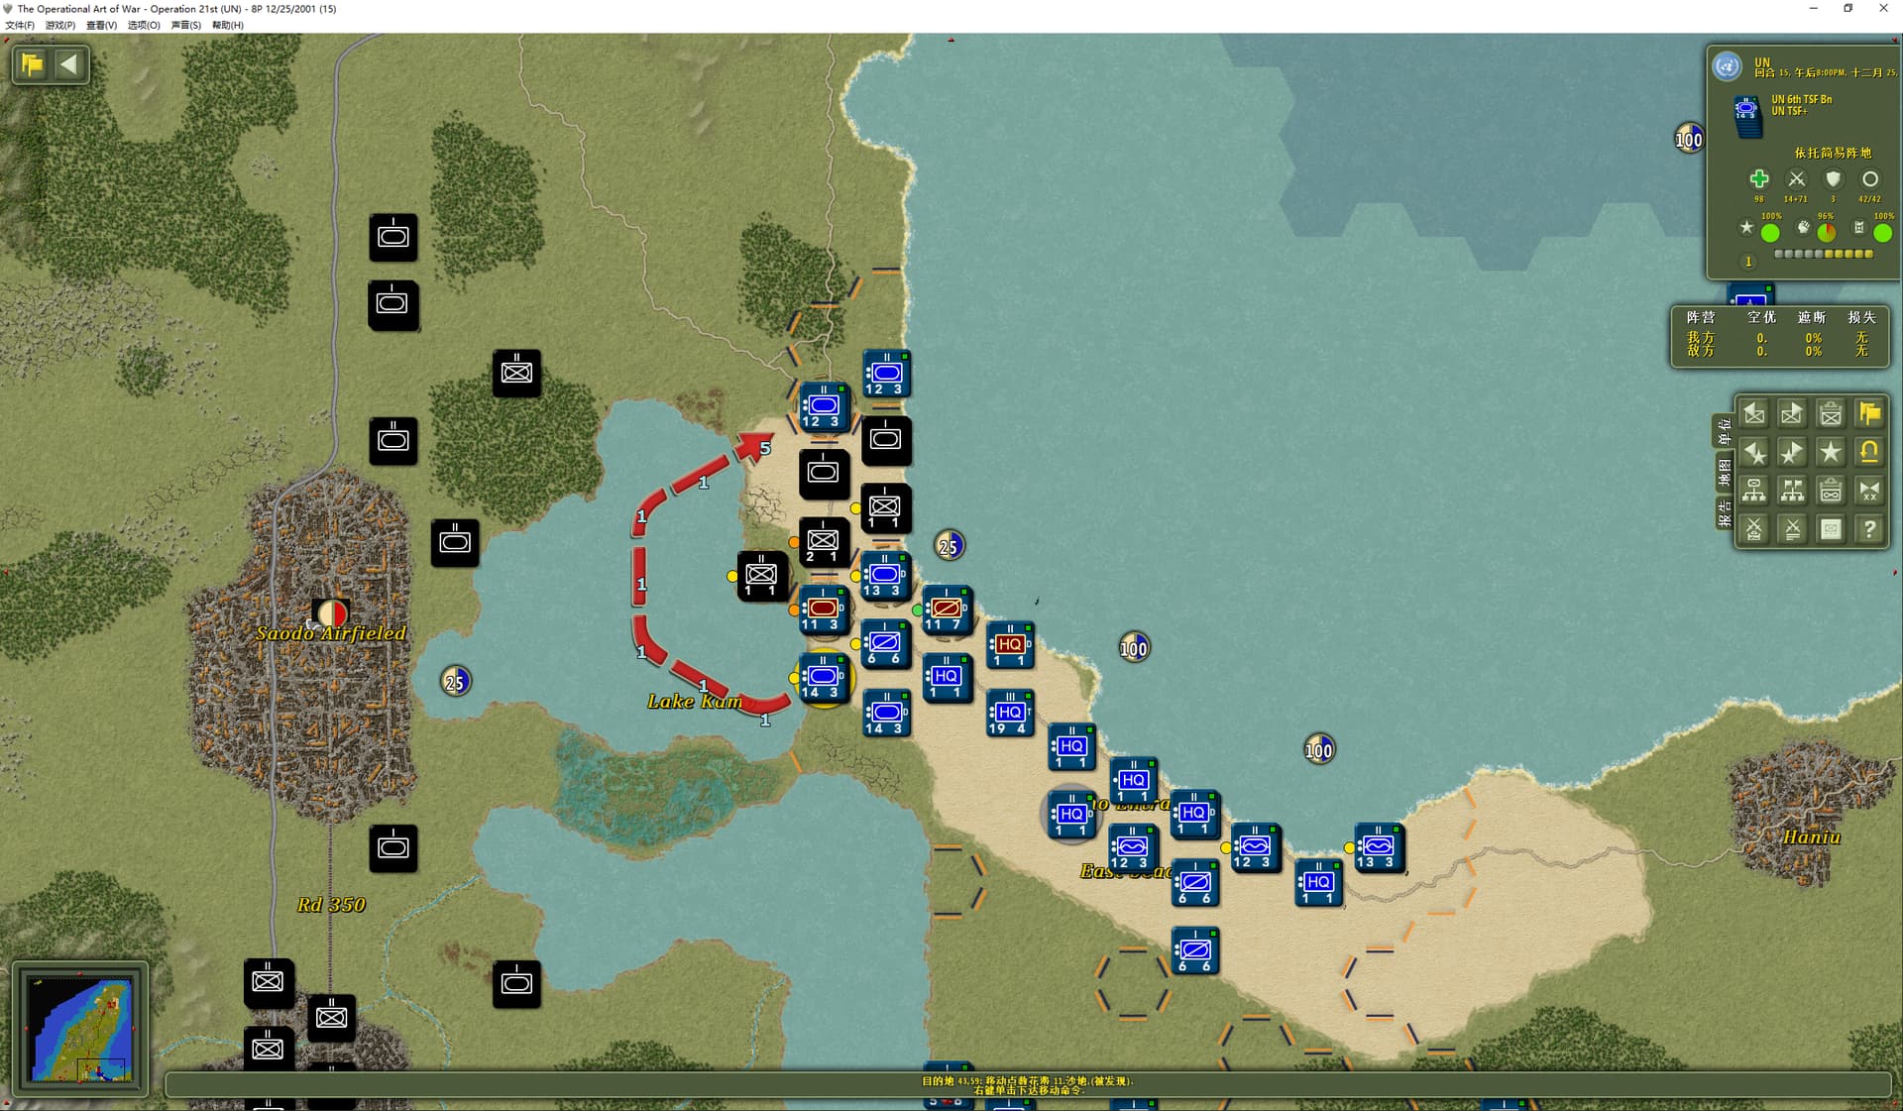The image size is (1903, 1111).
Task: Switch to the 报告 side tab
Action: tap(1725, 513)
